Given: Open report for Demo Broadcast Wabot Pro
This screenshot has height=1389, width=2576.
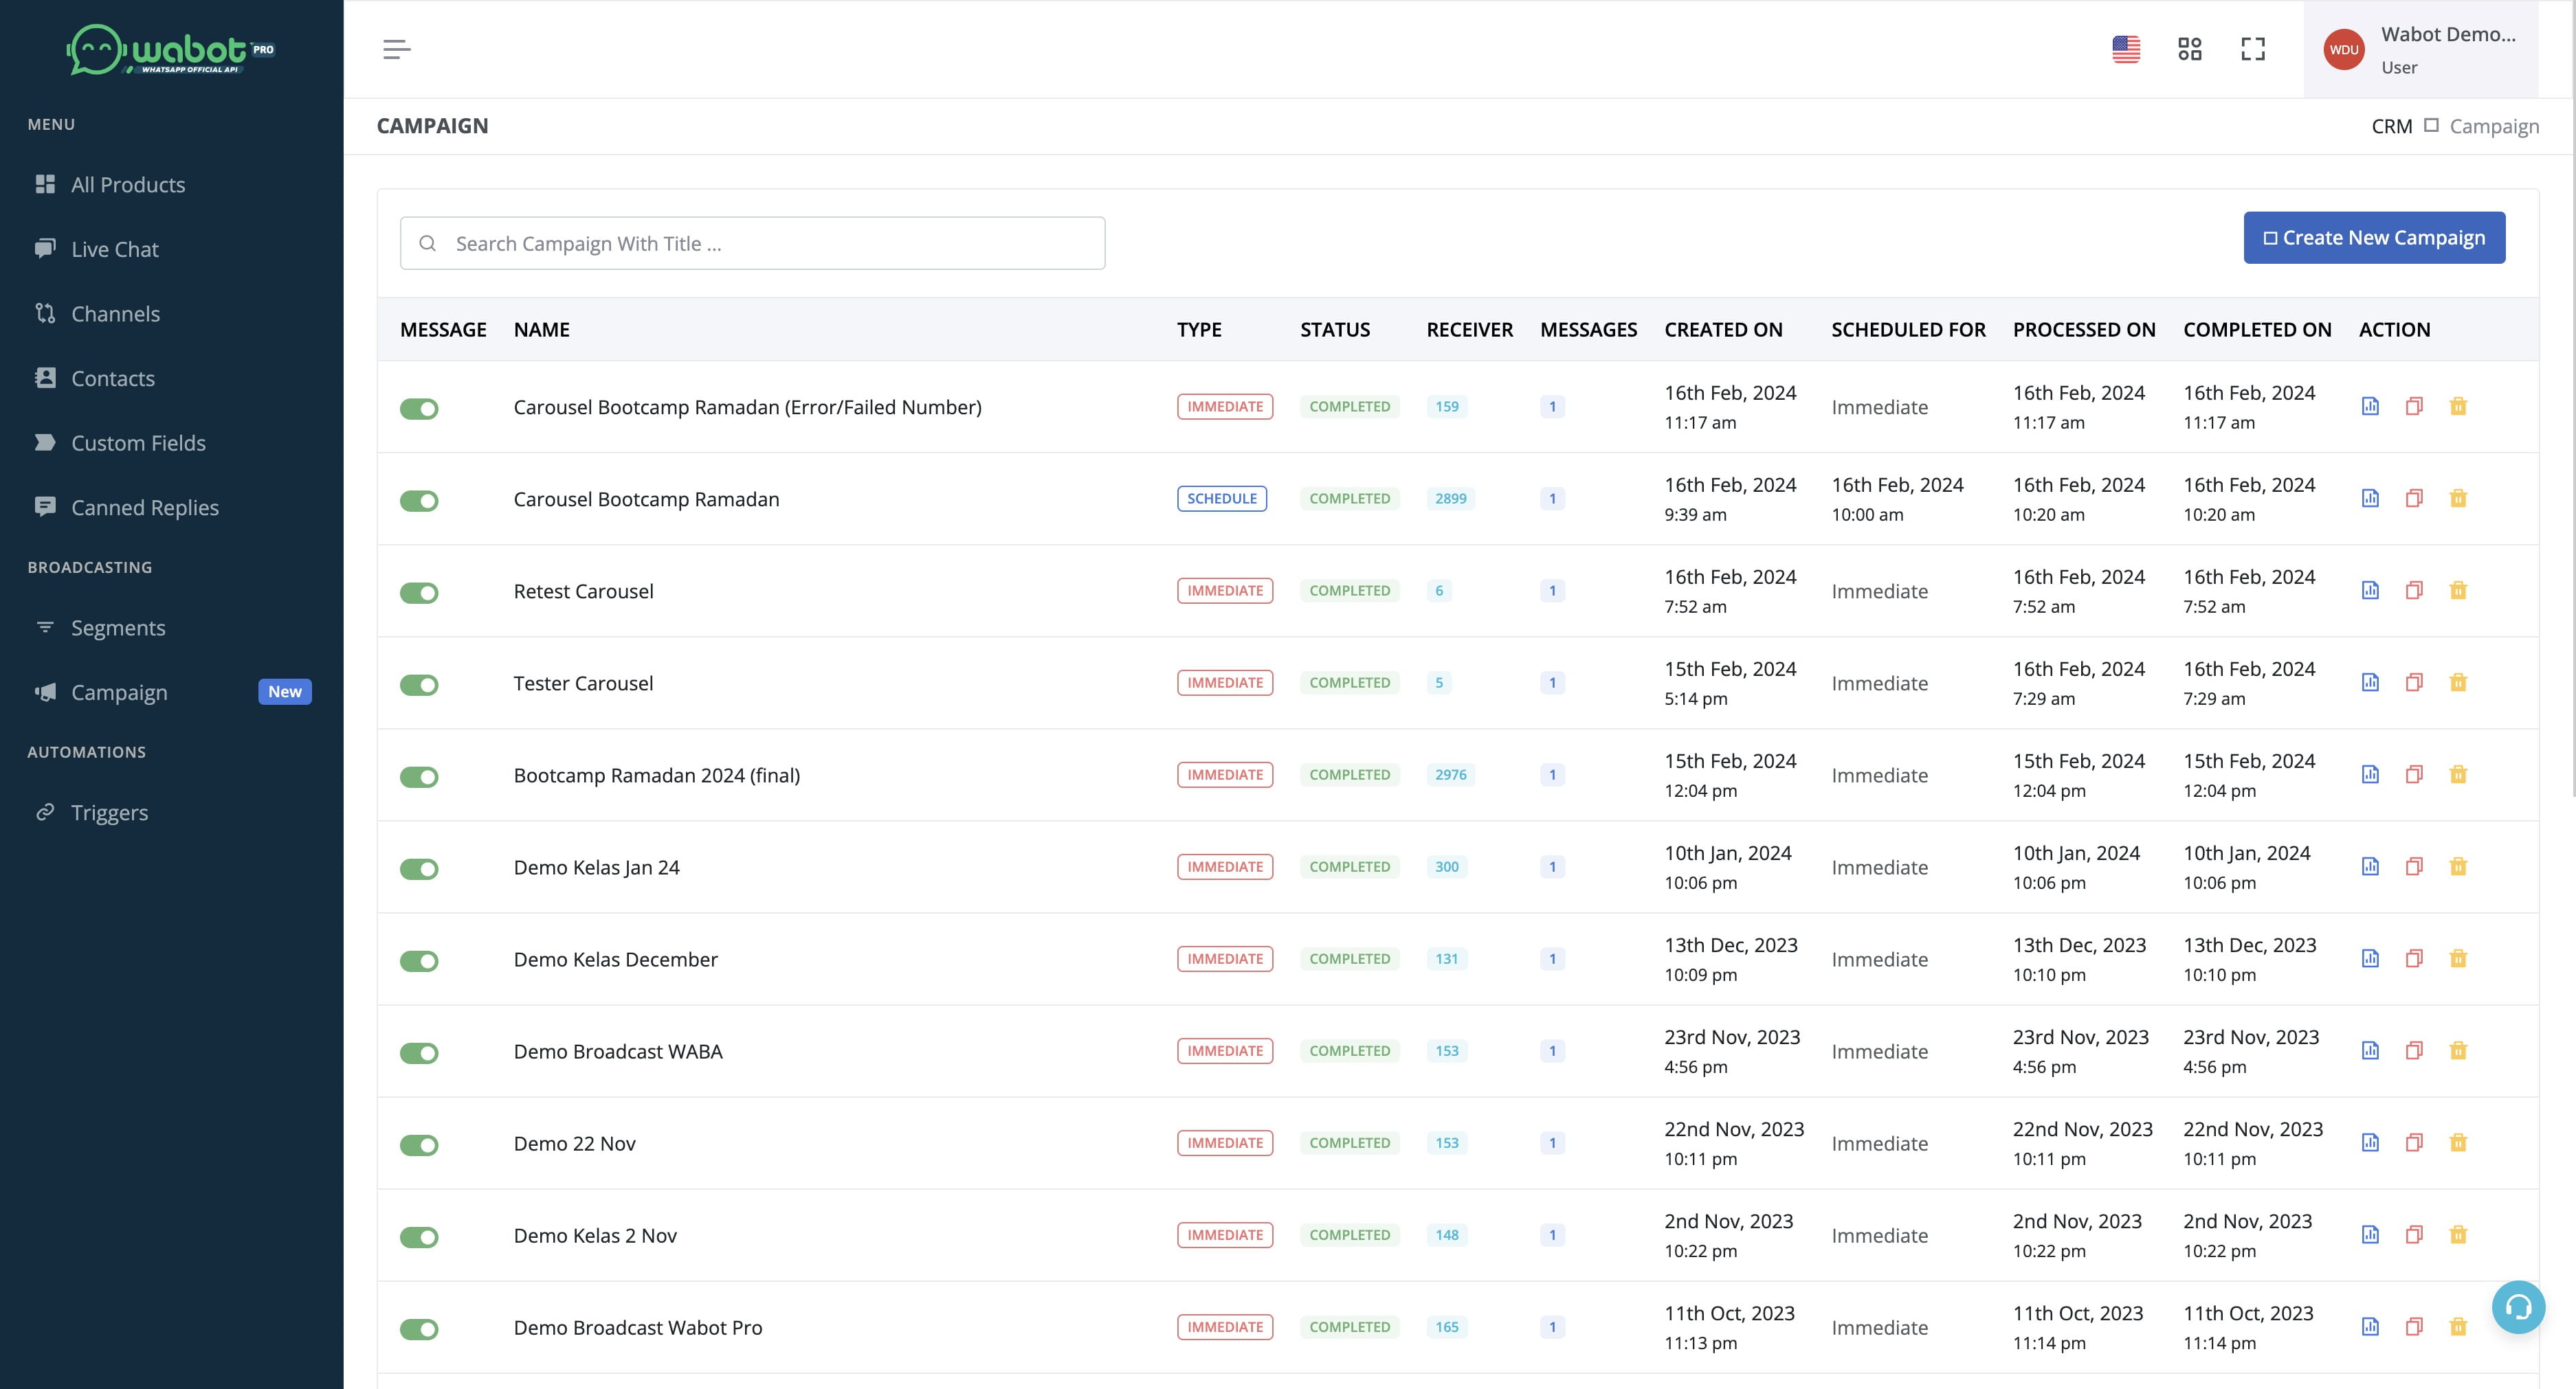Looking at the screenshot, I should pyautogui.click(x=2370, y=1326).
